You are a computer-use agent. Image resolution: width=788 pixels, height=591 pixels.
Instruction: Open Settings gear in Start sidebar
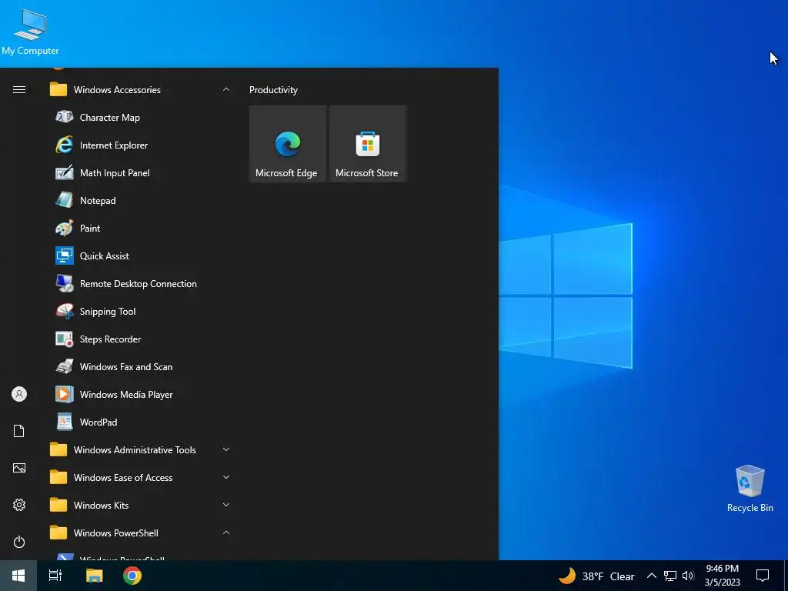click(19, 505)
